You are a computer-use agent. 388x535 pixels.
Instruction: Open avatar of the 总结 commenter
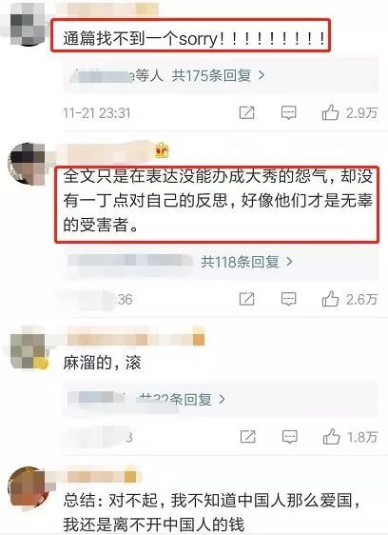tap(27, 488)
